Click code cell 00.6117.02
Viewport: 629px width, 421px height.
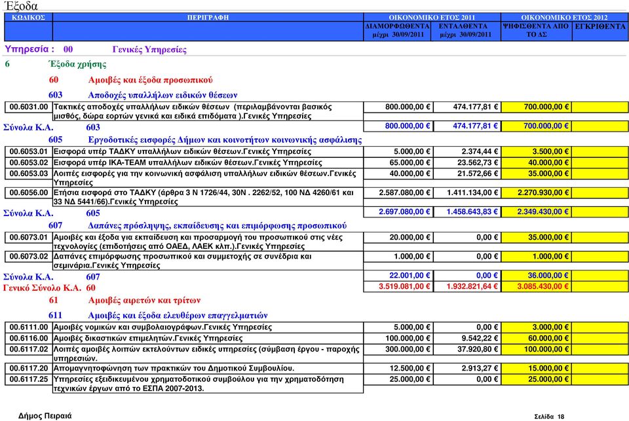(x=28, y=349)
